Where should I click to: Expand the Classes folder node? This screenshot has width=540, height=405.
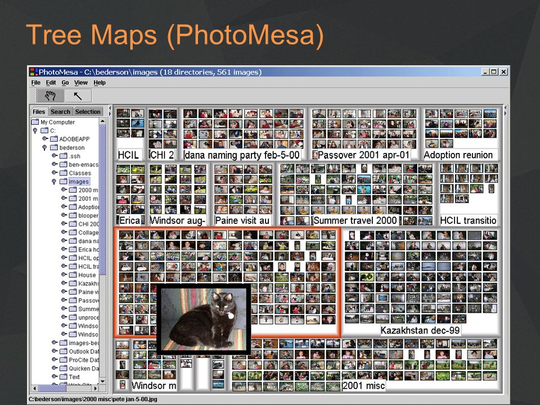(x=55, y=173)
